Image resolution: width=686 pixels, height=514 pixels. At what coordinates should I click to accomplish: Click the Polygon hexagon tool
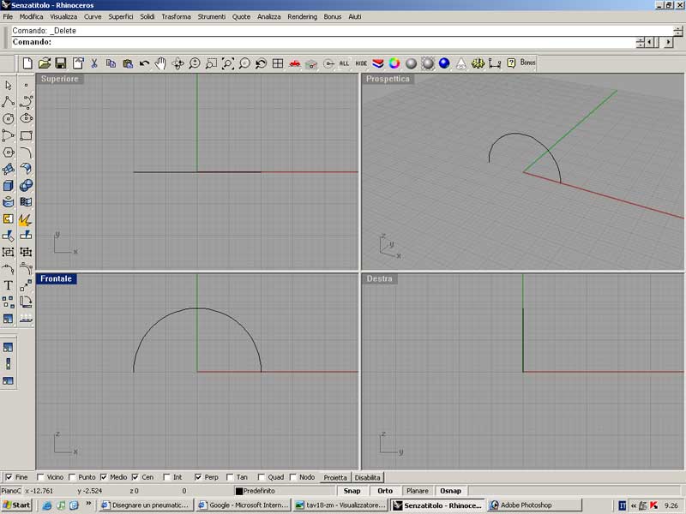[x=9, y=152]
